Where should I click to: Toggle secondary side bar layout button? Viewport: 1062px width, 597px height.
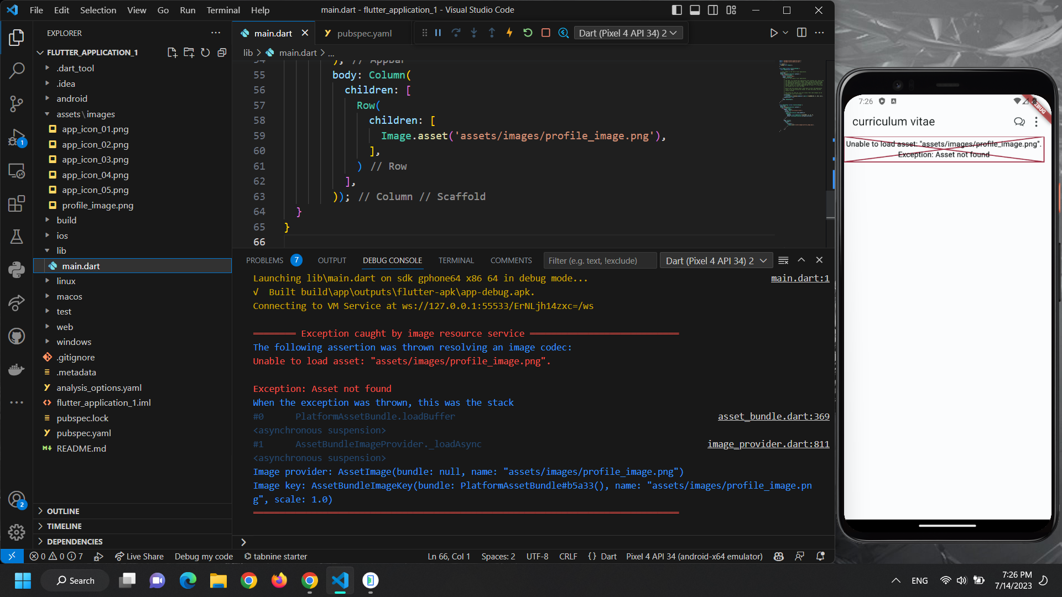click(x=713, y=10)
